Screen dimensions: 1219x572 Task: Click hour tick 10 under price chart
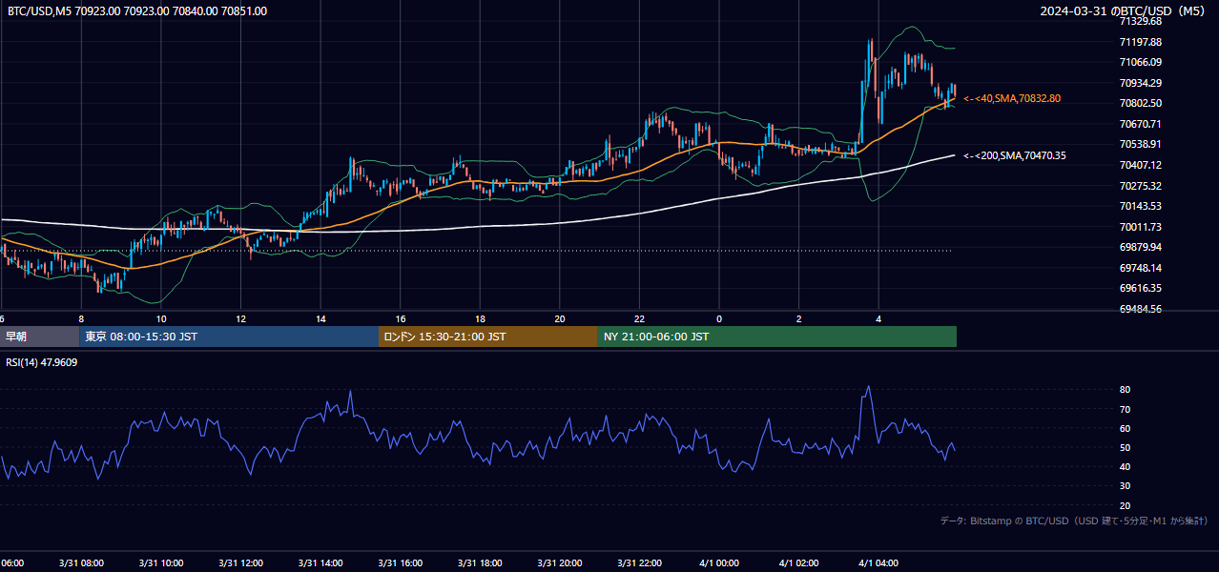(161, 318)
